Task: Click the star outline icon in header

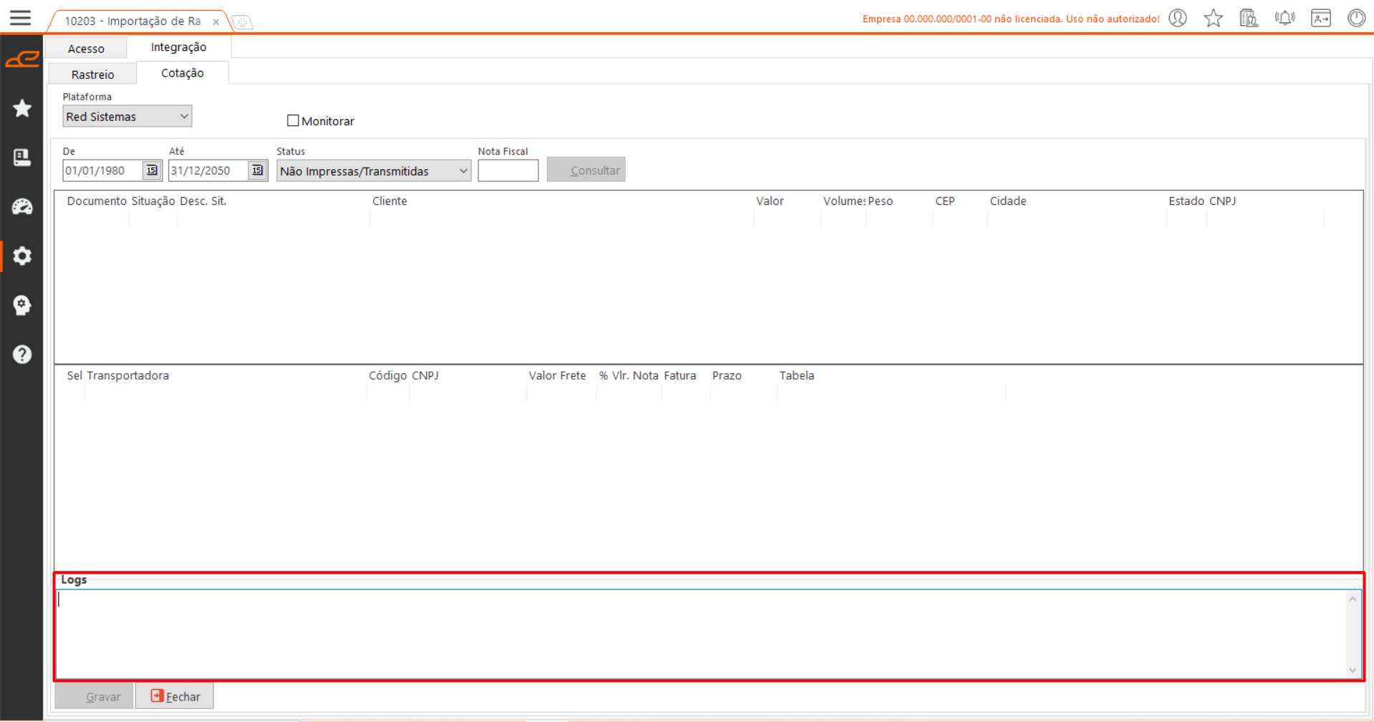Action: click(1213, 19)
